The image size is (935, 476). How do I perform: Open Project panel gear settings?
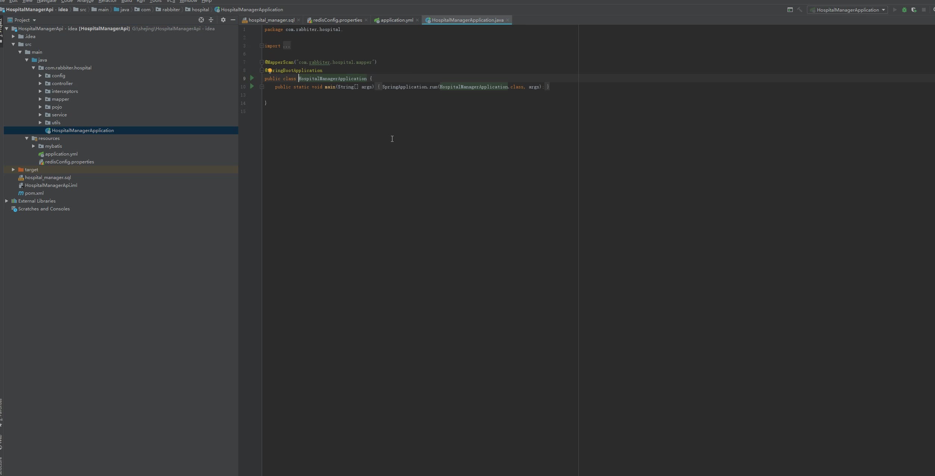tap(223, 20)
